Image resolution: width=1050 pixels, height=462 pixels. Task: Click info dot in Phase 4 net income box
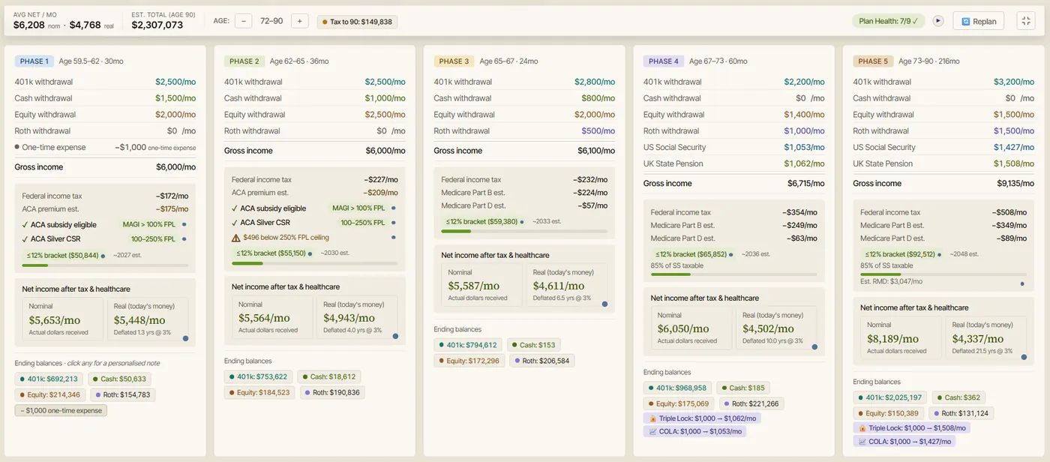[x=814, y=346]
